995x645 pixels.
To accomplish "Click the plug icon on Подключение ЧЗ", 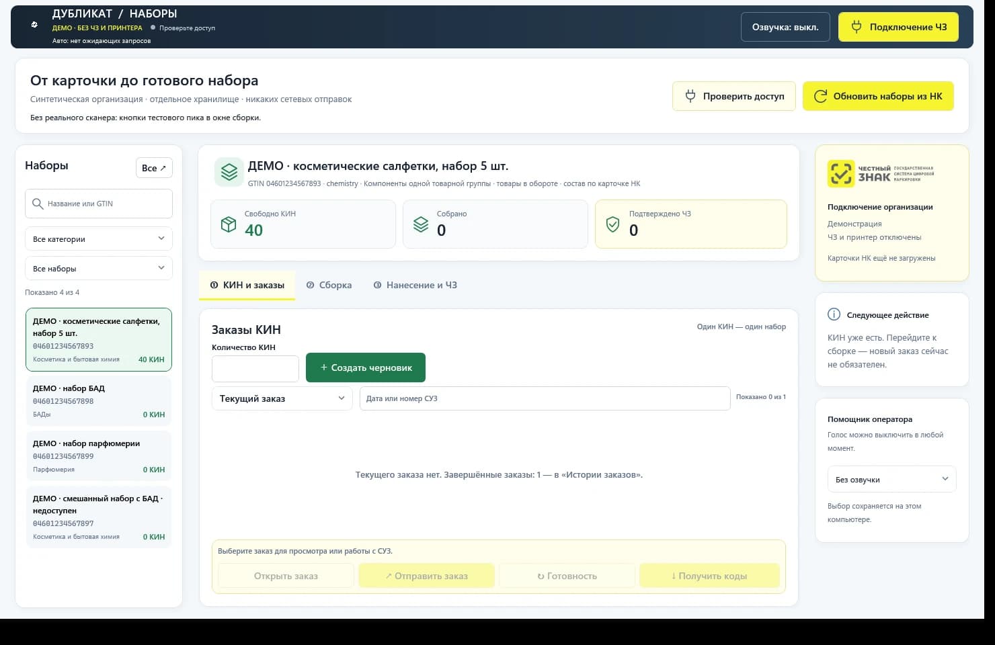I will 857,27.
